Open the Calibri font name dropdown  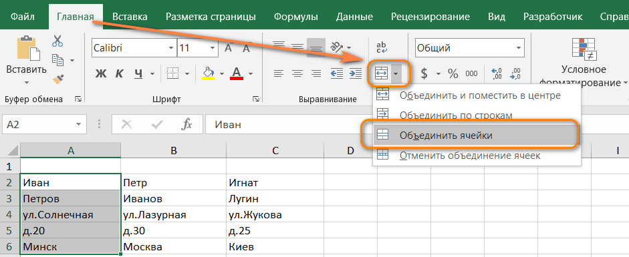pos(171,48)
